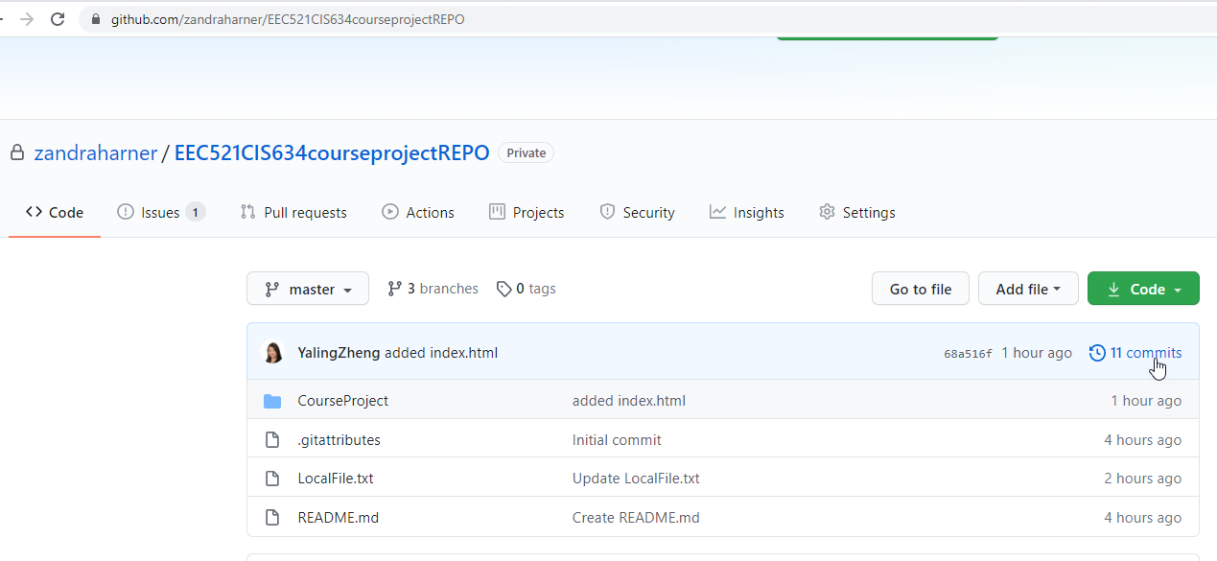The width and height of the screenshot is (1217, 561).
Task: Open the Update LocalFile.txt commit message
Action: coord(636,478)
